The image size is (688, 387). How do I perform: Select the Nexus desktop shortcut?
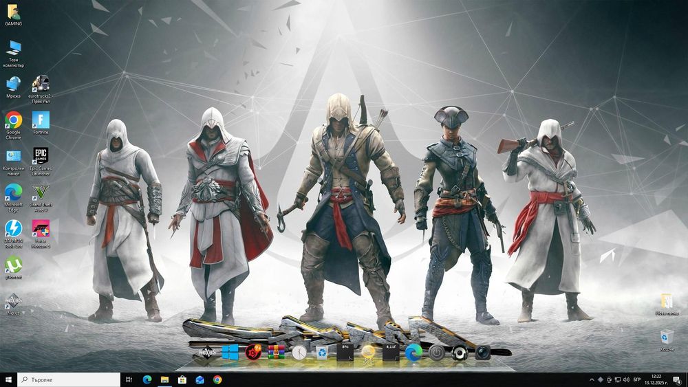(x=13, y=304)
